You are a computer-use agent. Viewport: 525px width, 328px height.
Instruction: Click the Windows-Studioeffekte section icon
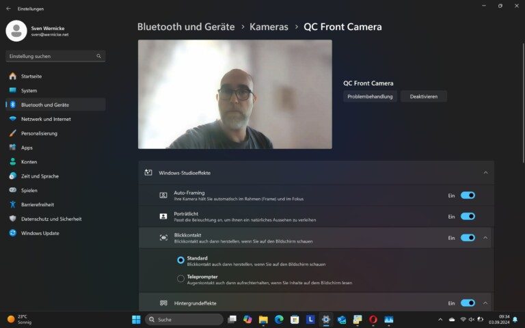click(x=148, y=173)
